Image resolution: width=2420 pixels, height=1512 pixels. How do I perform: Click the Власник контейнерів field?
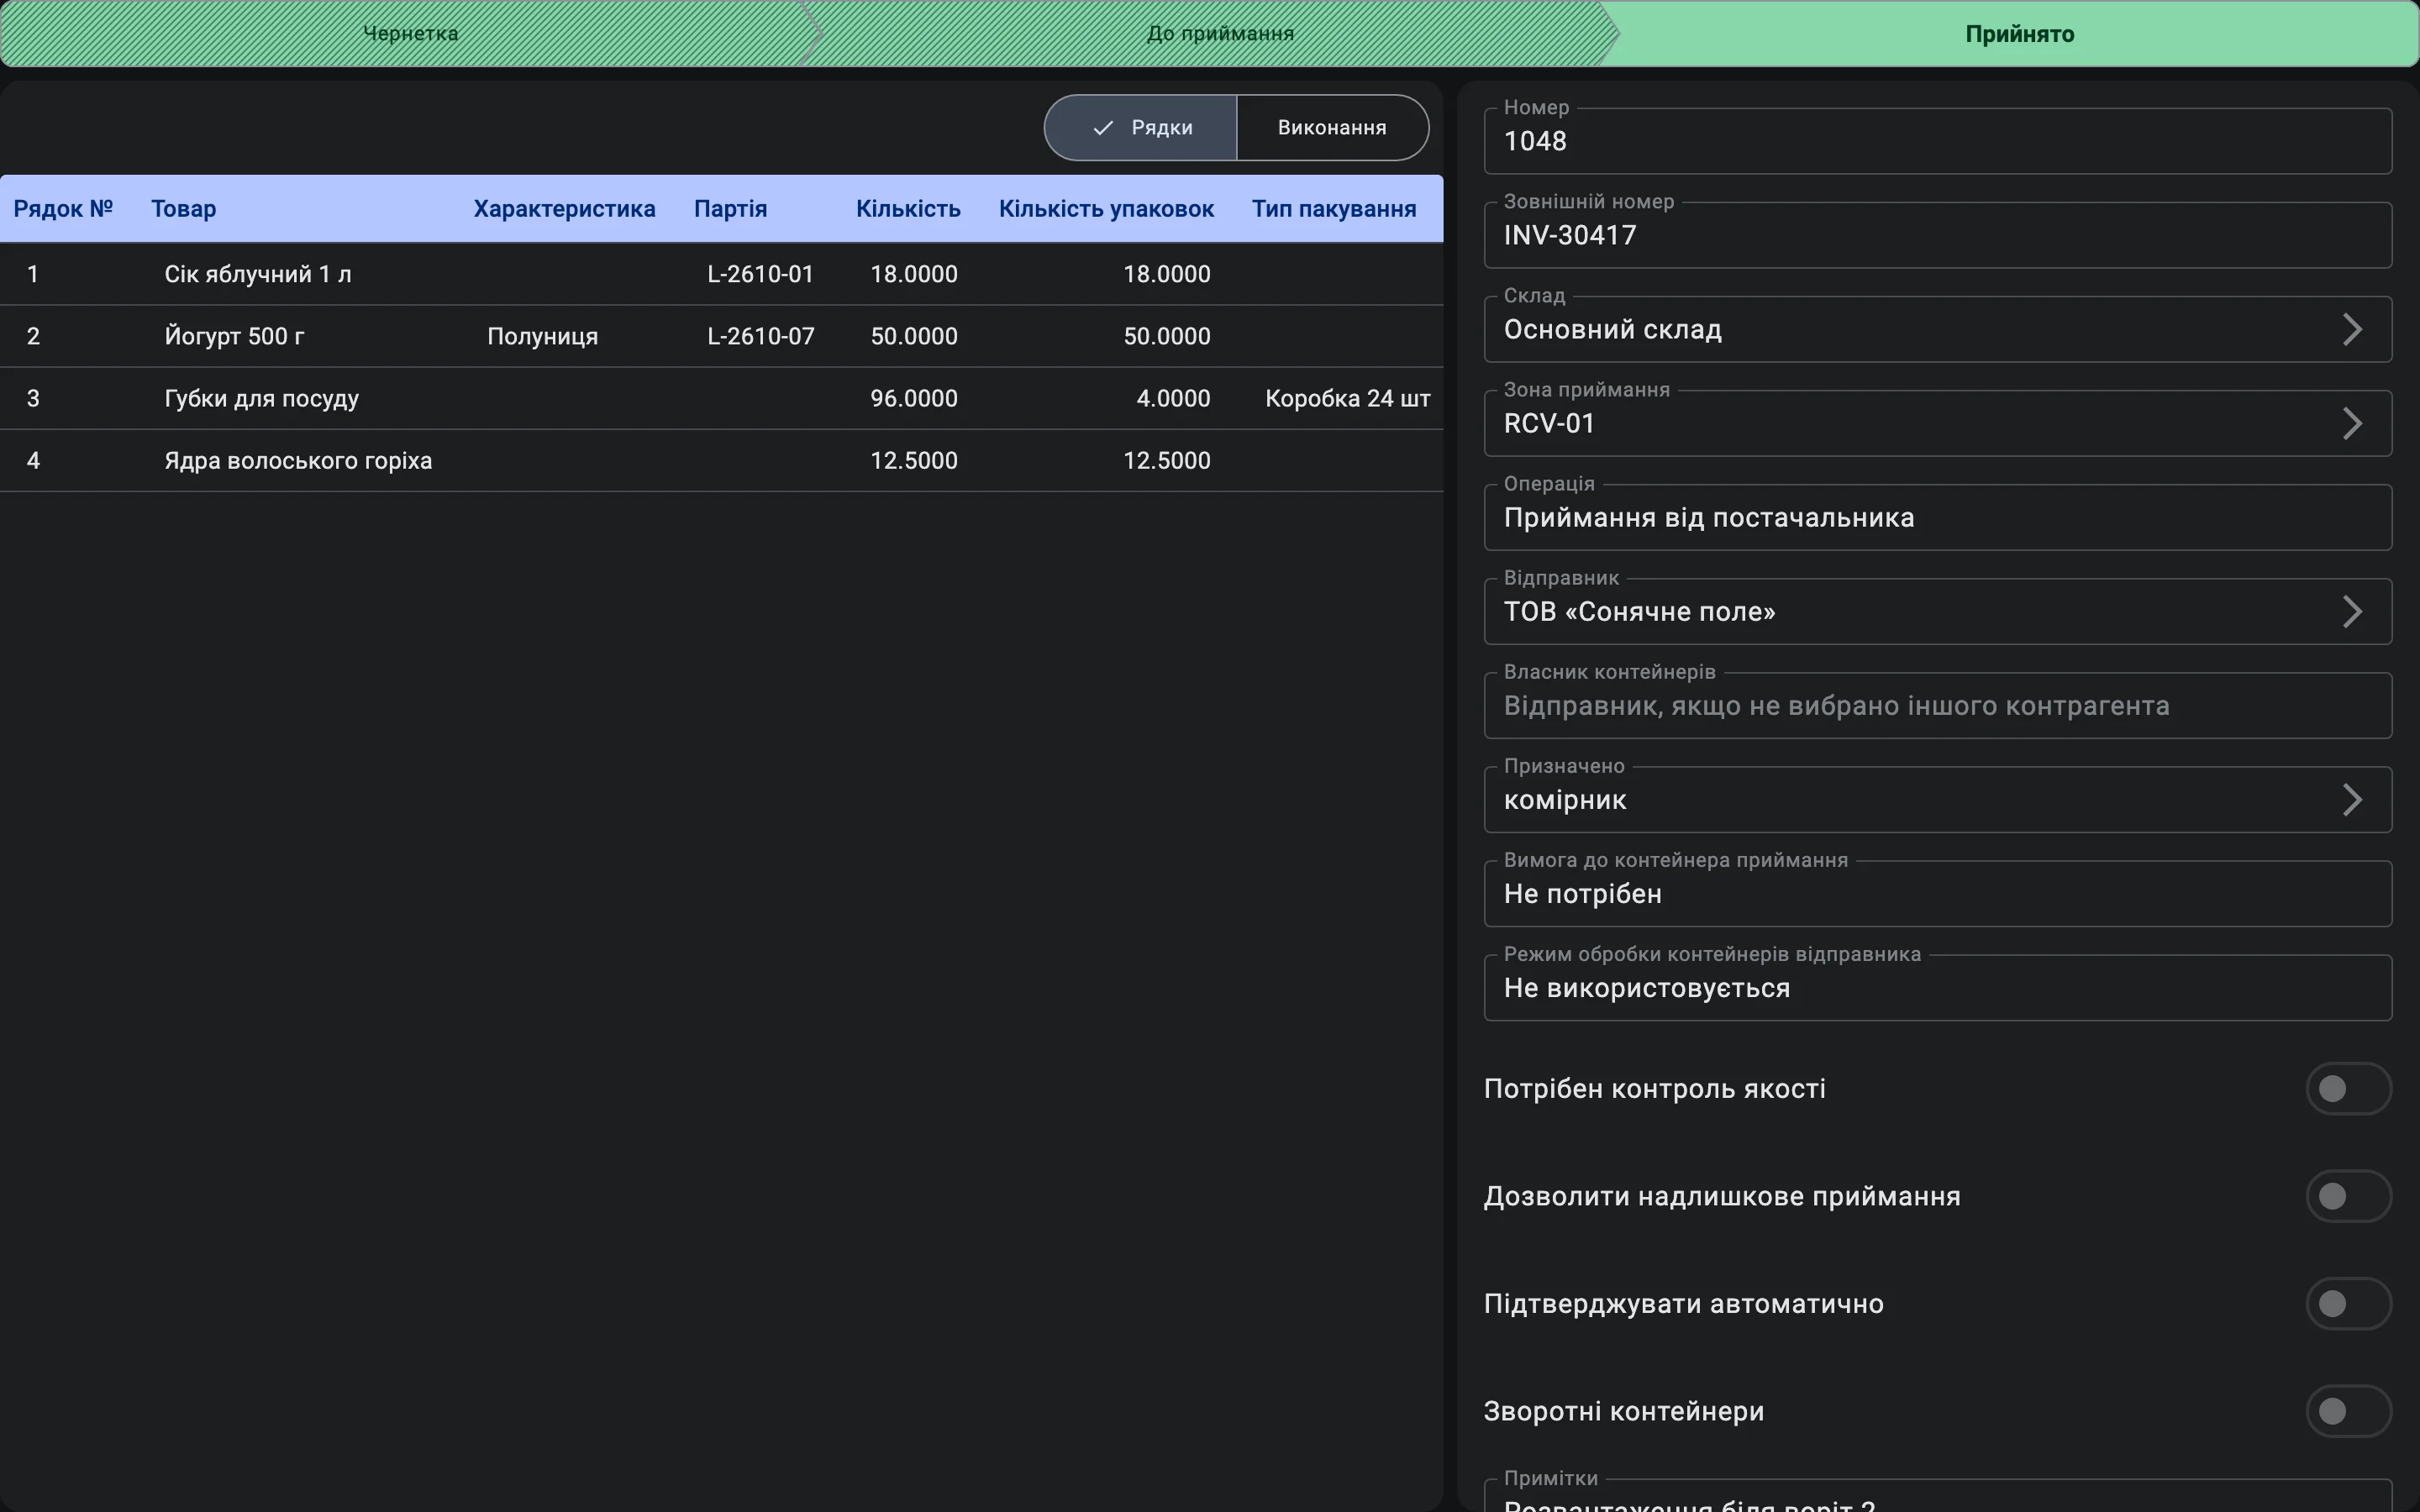pyautogui.click(x=1937, y=705)
